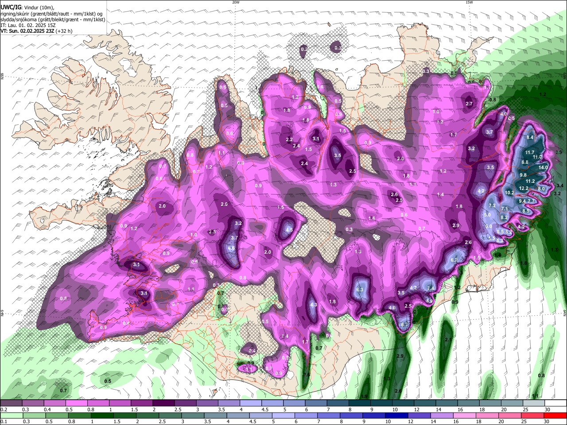Click the dark green swatch above 1 in lower legend
The image size is (567, 425).
point(102,416)
